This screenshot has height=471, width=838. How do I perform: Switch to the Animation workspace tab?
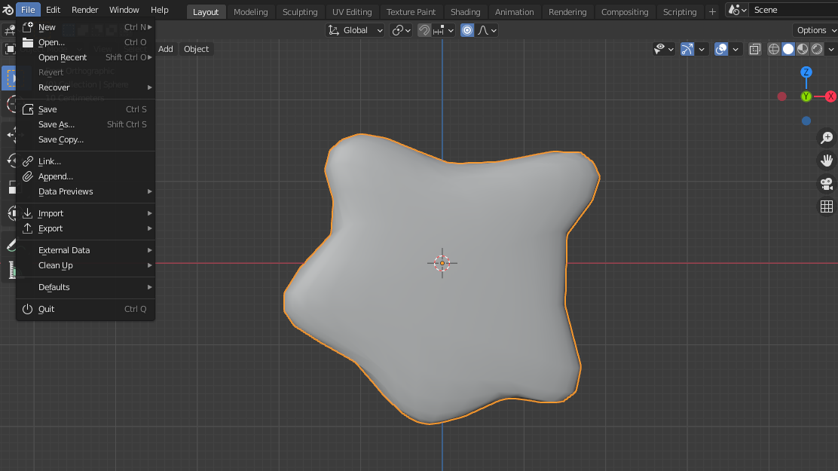point(514,12)
